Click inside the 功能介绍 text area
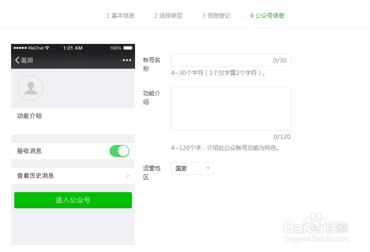This screenshot has height=252, width=370. (x=231, y=109)
